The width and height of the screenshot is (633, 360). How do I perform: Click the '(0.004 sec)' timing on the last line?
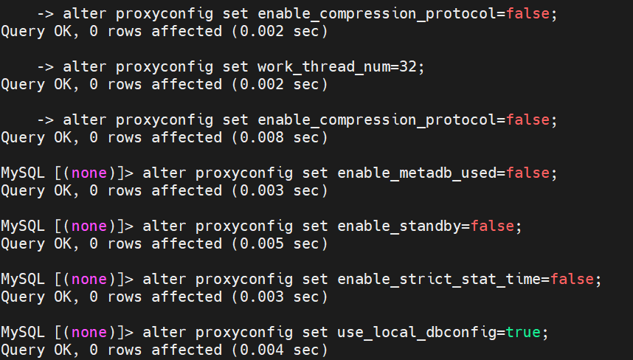280,350
